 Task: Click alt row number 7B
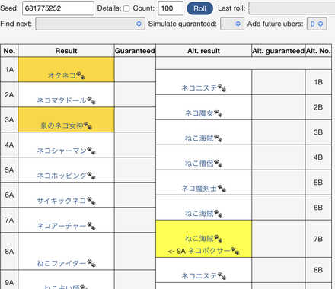click(x=318, y=239)
